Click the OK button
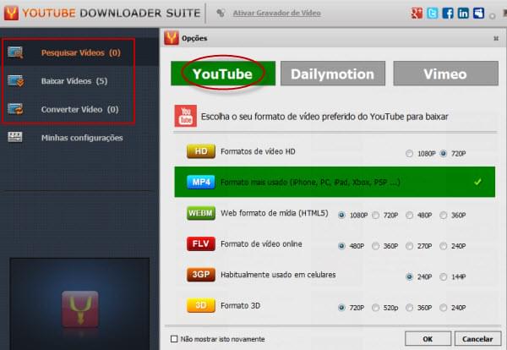 [428, 339]
